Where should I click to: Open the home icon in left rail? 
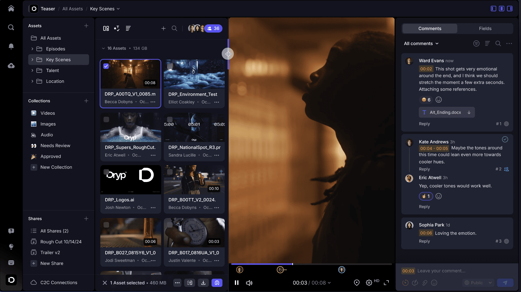pyautogui.click(x=11, y=9)
